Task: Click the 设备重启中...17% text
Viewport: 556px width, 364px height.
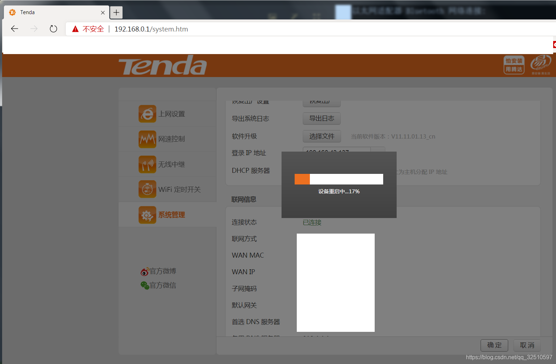Action: click(339, 192)
